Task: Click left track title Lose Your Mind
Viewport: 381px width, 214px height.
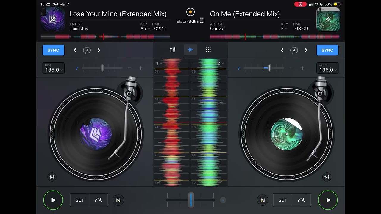Action: [x=118, y=14]
